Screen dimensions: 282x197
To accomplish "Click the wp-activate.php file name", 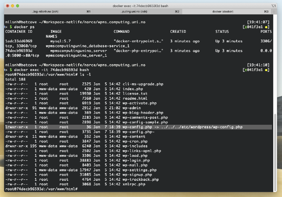I will tap(140, 103).
